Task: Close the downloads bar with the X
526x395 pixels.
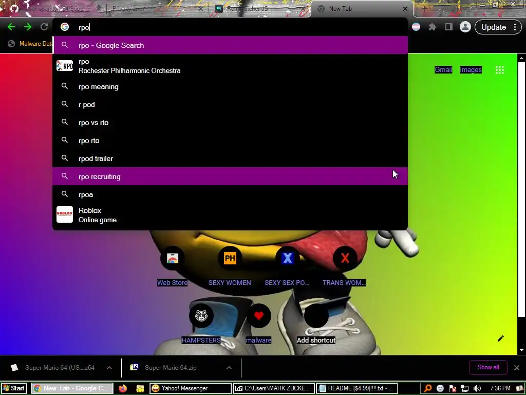Action: 517,367
